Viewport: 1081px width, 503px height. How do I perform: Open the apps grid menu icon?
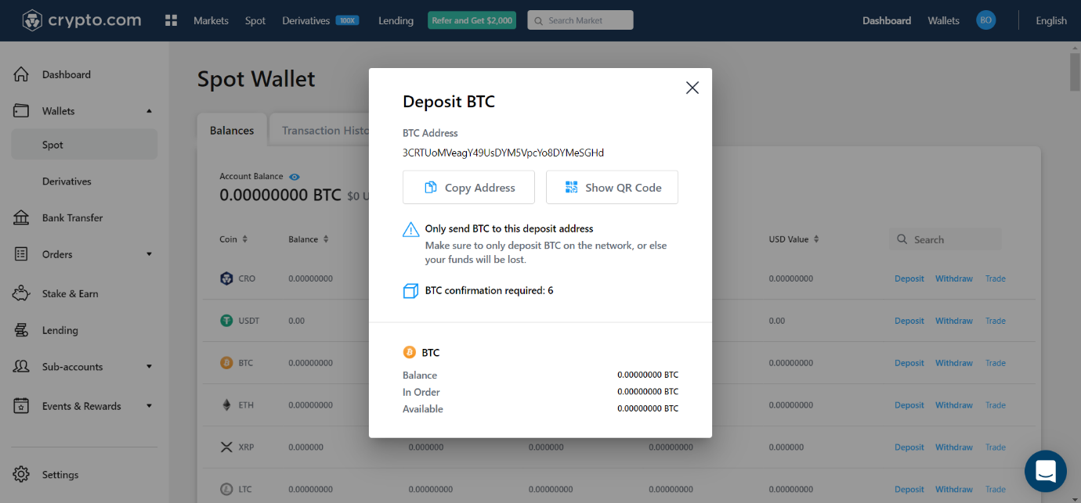[x=172, y=20]
